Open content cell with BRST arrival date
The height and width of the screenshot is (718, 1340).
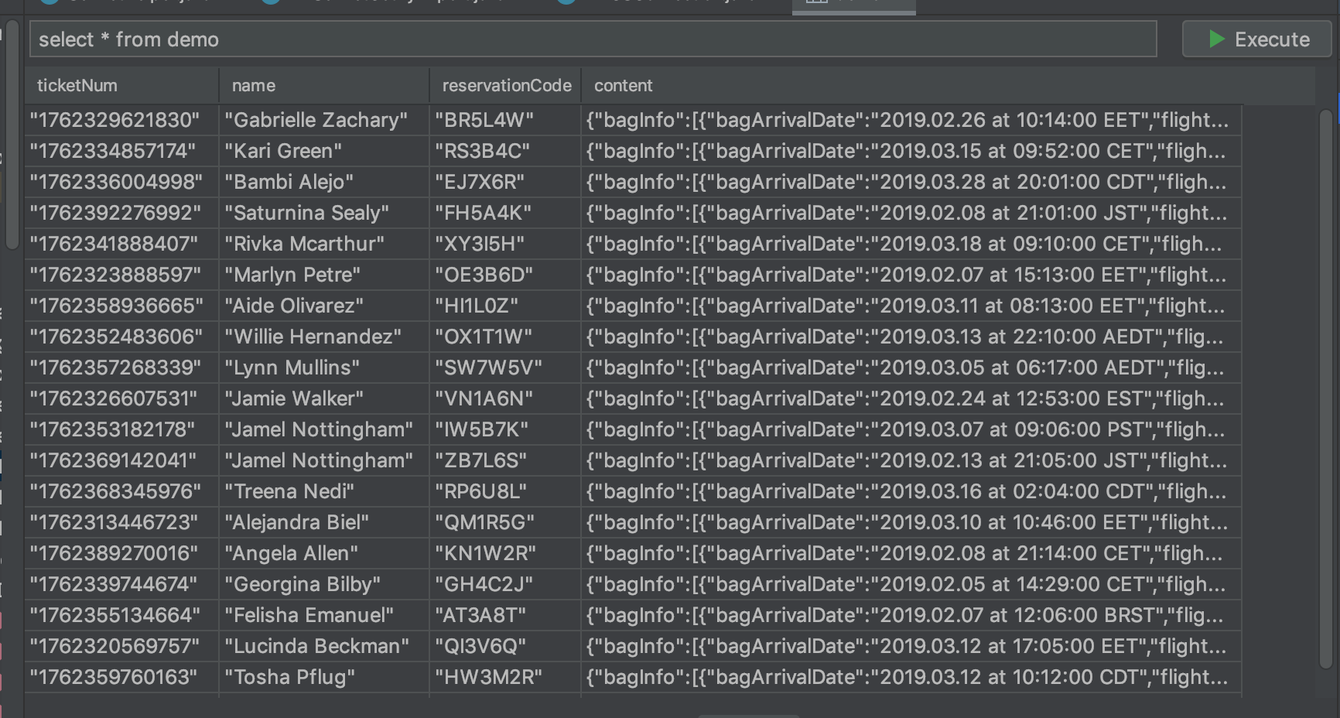(x=905, y=616)
